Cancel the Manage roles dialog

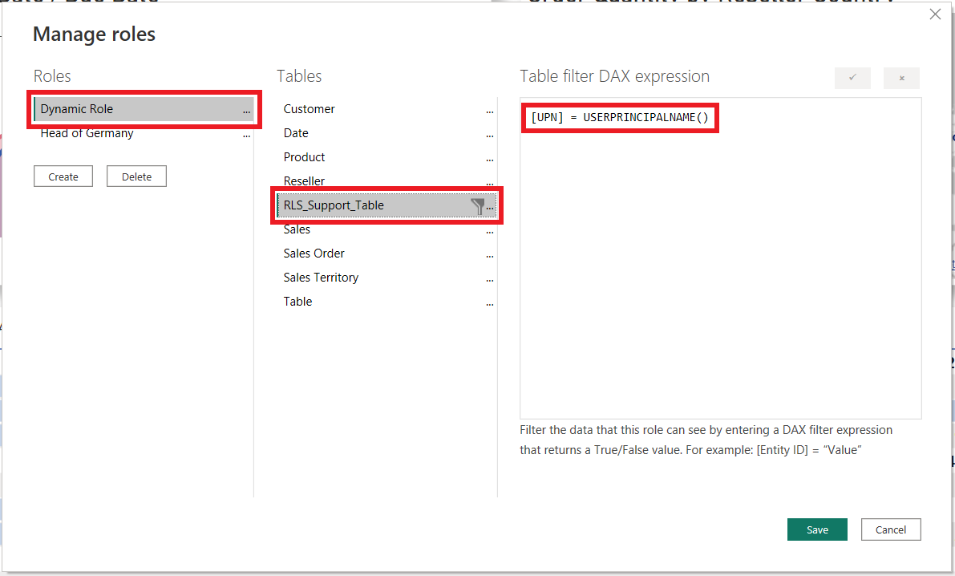point(891,529)
